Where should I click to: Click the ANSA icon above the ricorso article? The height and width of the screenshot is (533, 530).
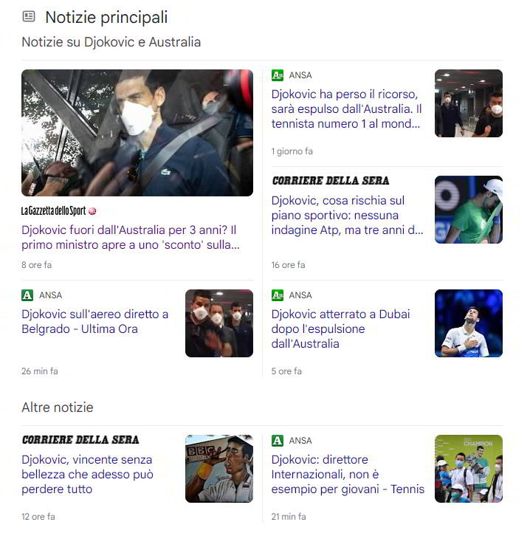coord(278,75)
